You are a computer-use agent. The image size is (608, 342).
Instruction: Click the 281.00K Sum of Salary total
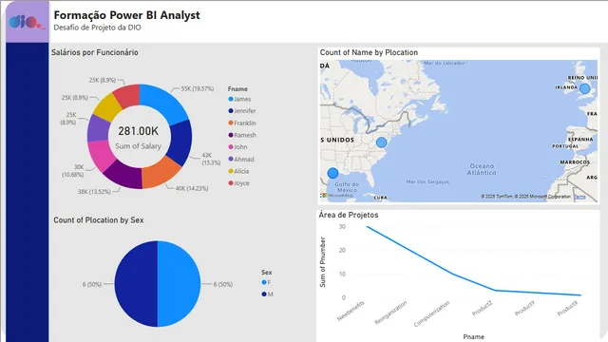[139, 137]
